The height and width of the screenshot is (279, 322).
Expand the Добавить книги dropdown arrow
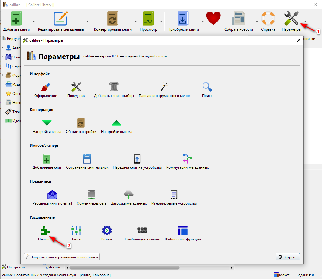click(34, 21)
